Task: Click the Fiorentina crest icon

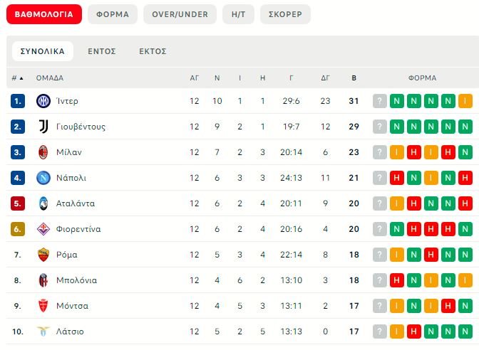Action: [x=43, y=229]
